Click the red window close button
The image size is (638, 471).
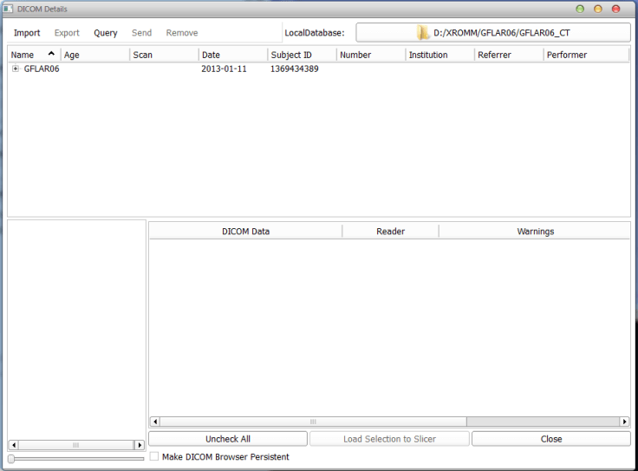click(x=615, y=9)
